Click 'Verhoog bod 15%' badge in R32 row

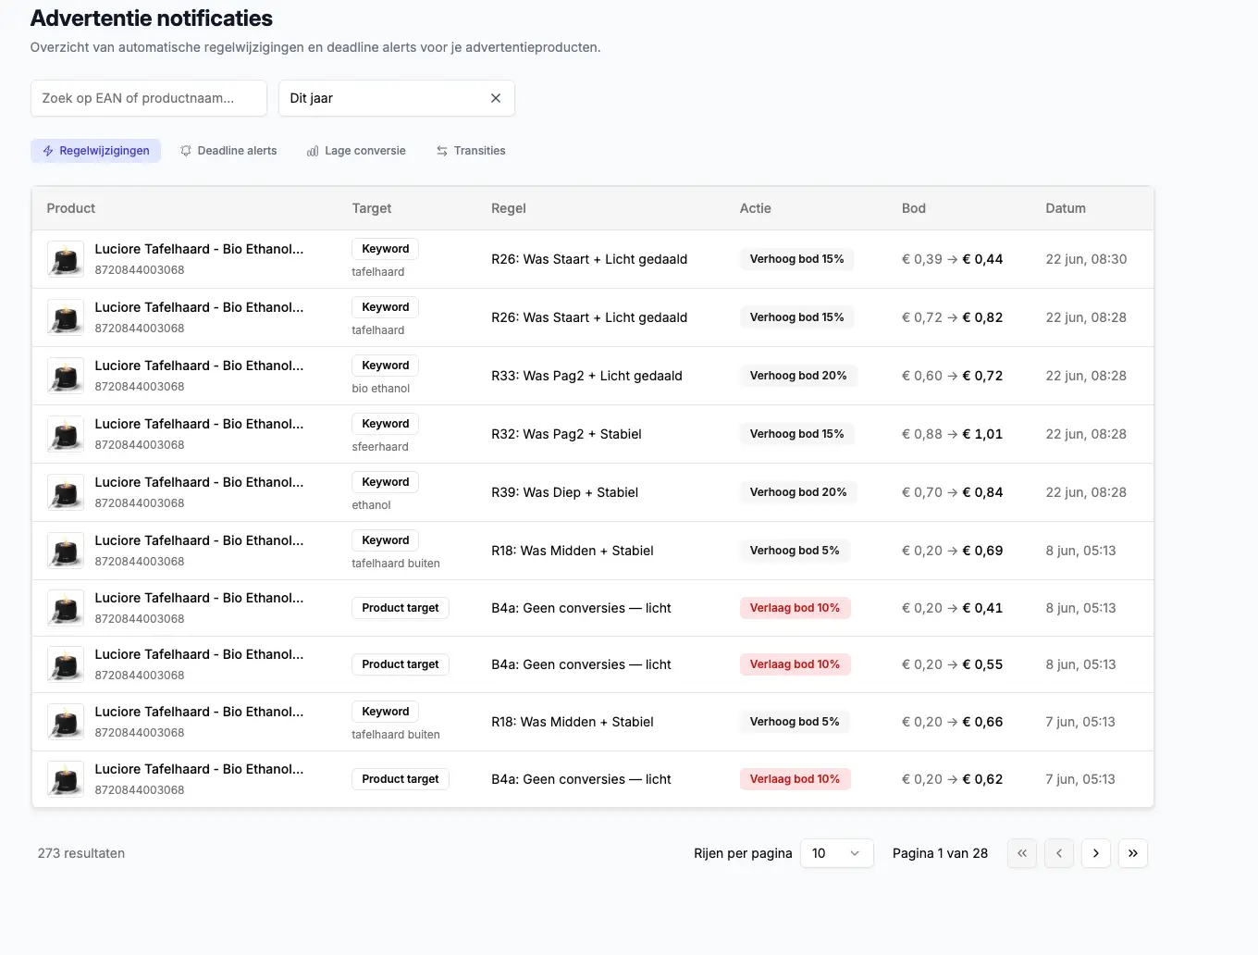(796, 434)
